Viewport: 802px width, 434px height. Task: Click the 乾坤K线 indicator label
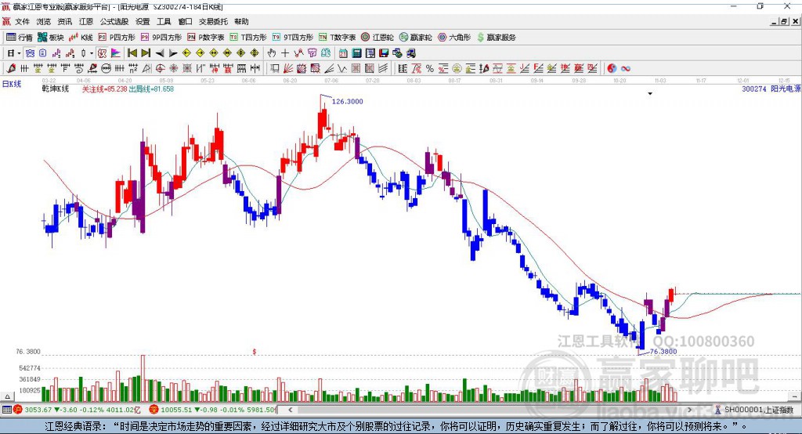tap(56, 89)
